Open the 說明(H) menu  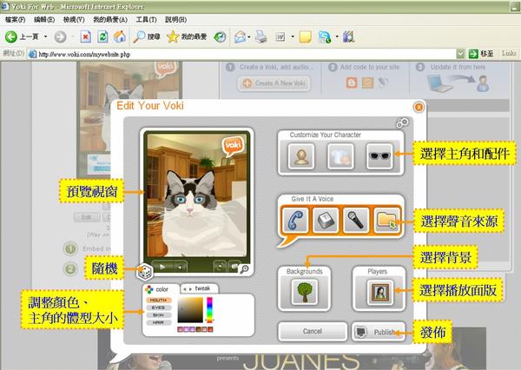pos(175,20)
